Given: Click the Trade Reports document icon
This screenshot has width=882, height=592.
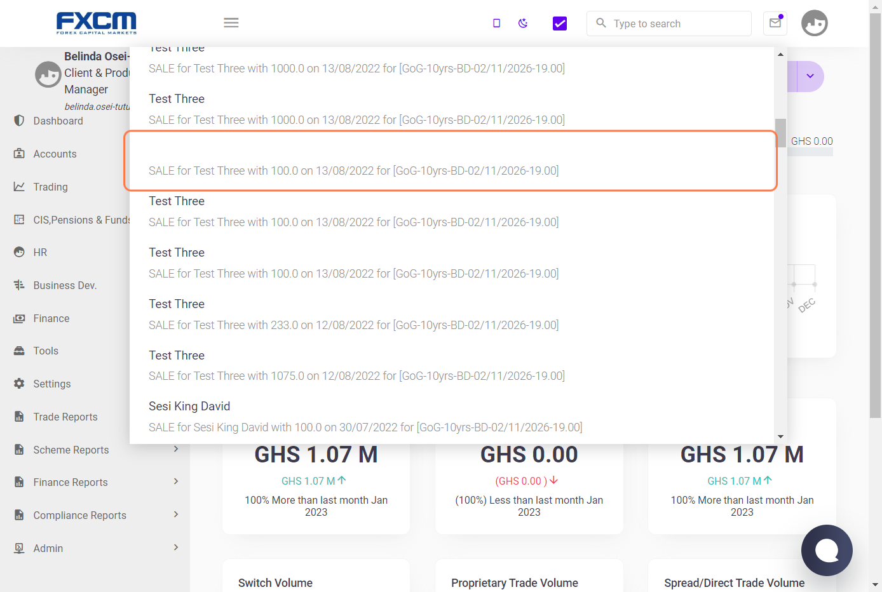Looking at the screenshot, I should tap(19, 417).
